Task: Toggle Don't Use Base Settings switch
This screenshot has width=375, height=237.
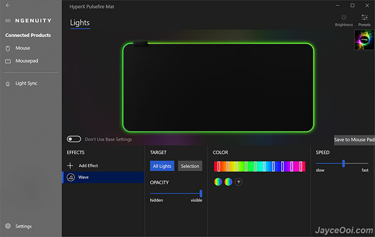Action: tap(74, 139)
